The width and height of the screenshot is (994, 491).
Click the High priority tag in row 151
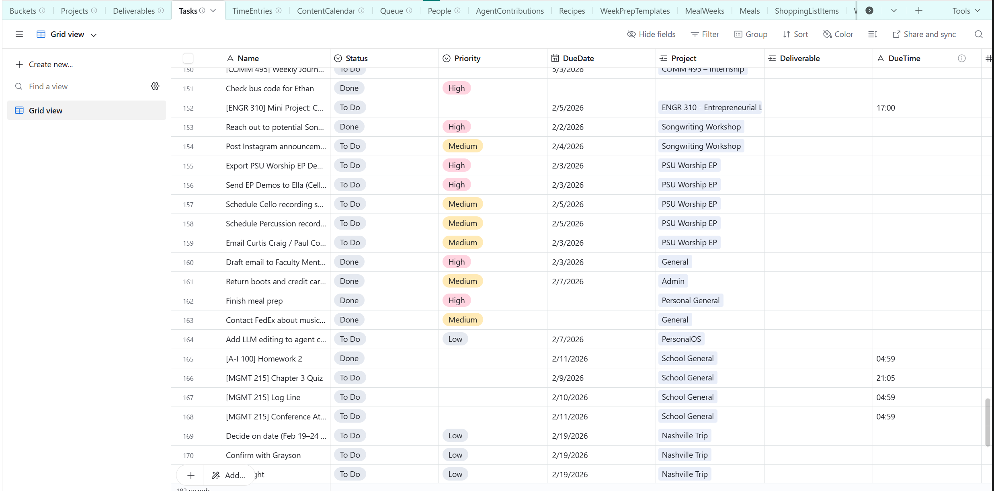[457, 88]
